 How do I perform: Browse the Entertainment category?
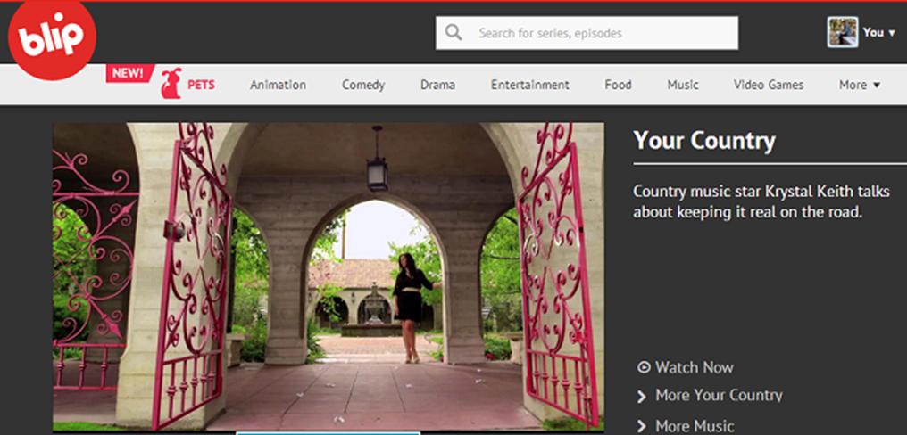pyautogui.click(x=530, y=85)
